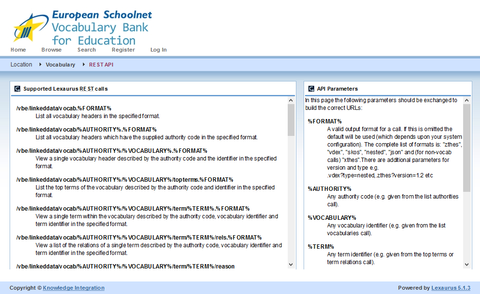480x294 pixels.
Task: Open the Search menu item
Action: [87, 50]
